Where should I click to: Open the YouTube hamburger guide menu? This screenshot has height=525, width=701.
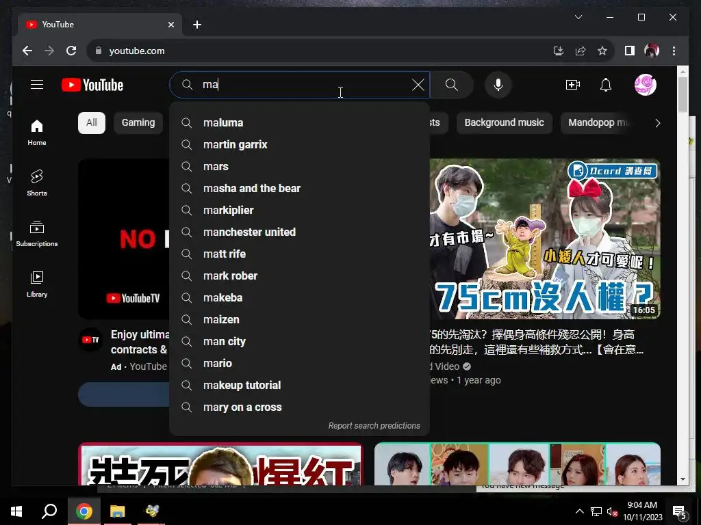coord(37,85)
